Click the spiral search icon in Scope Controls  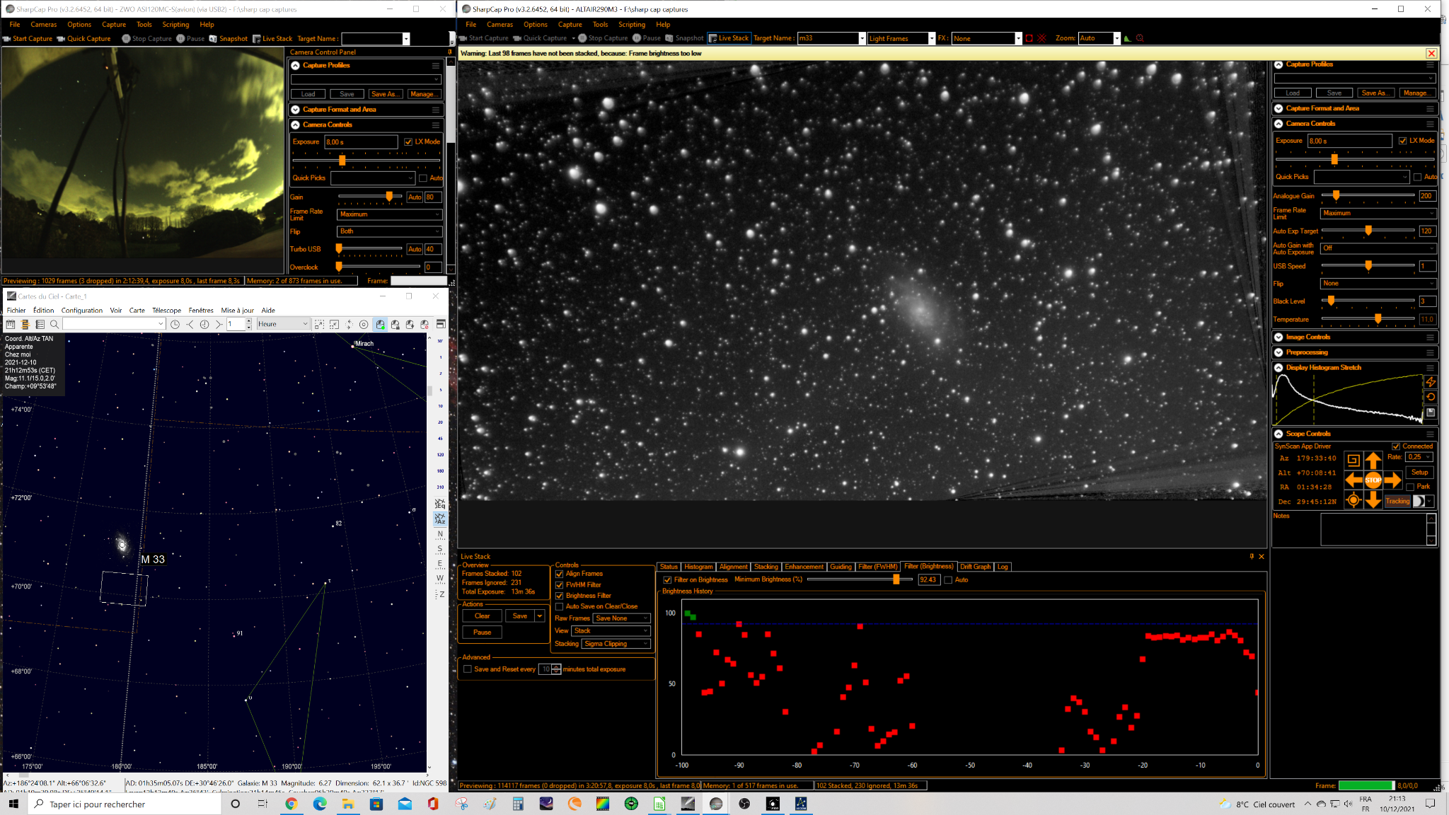pyautogui.click(x=1353, y=461)
